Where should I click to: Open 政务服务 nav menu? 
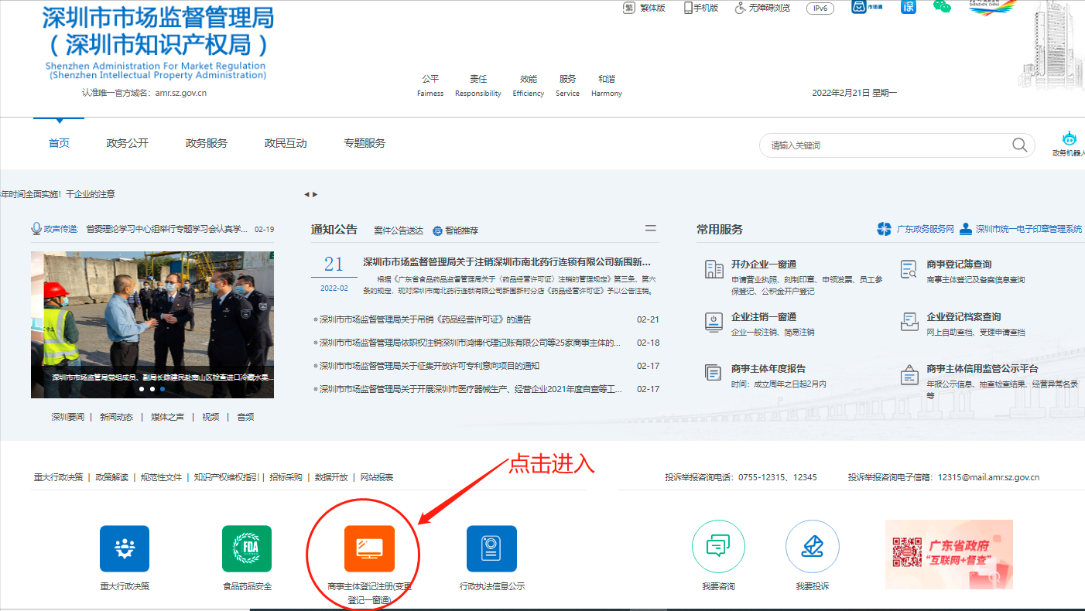[x=207, y=143]
